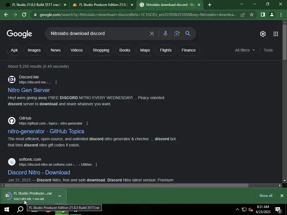Switch to FL Studio 21.0.3 Build 3517 crack tab
The height and width of the screenshot is (215, 287).
36,5
